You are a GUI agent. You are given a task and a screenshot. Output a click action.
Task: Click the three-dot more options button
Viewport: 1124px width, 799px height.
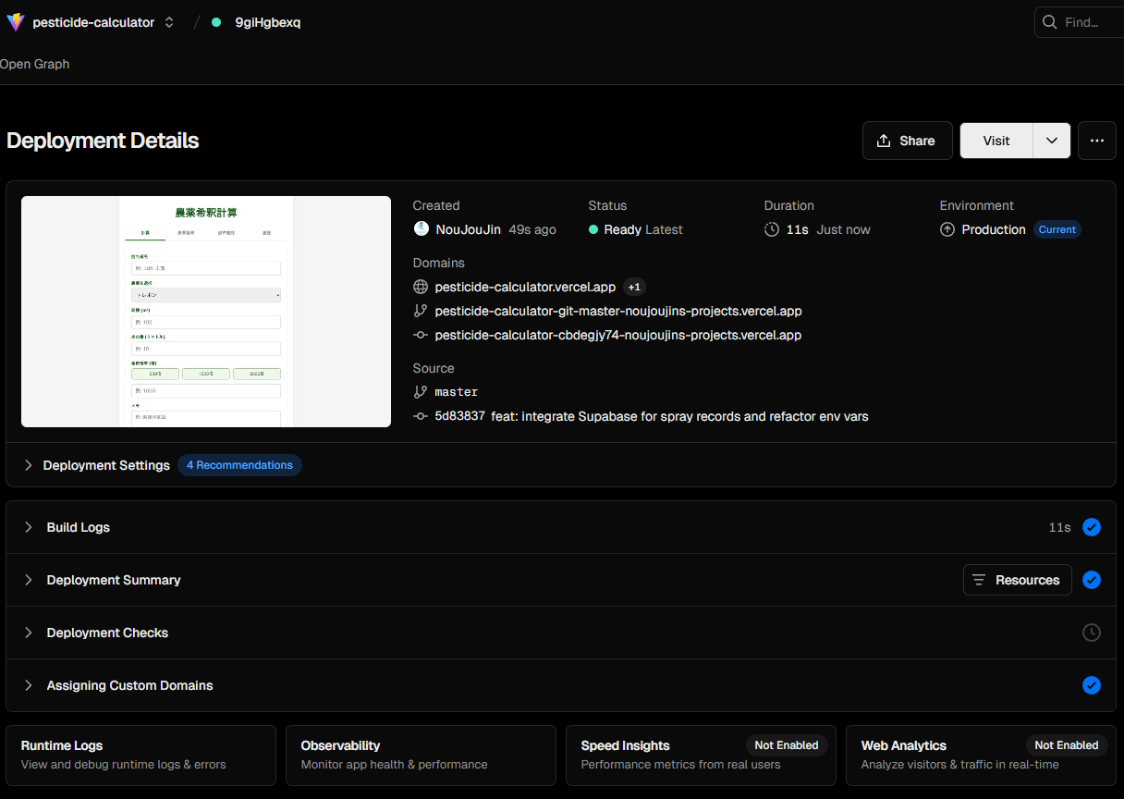click(x=1096, y=141)
